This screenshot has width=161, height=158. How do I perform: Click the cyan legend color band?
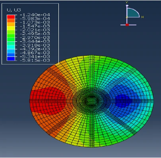11,47
